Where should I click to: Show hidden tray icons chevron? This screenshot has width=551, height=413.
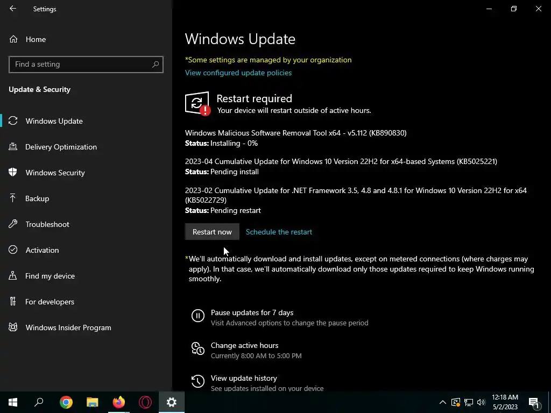click(x=443, y=402)
